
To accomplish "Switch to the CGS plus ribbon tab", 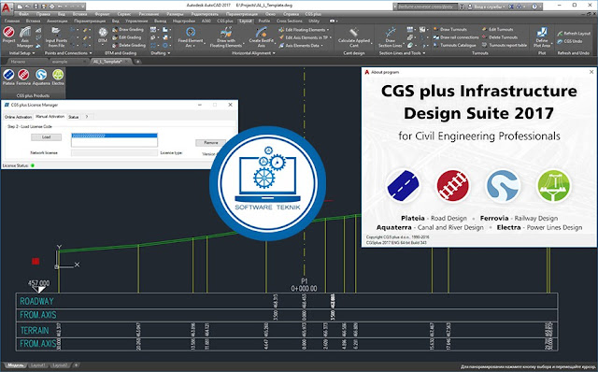I will pos(225,21).
